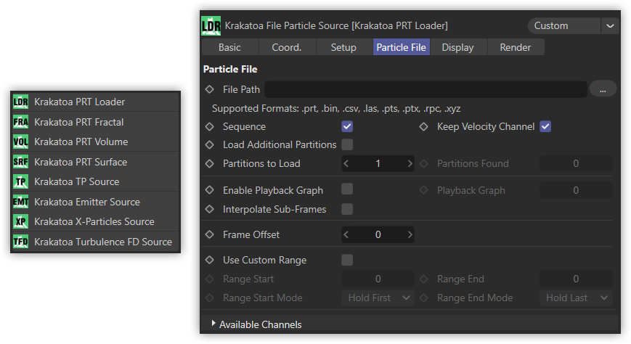Click keyframe diamond beside Partitions to Load
Image resolution: width=631 pixels, height=344 pixels.
210,163
